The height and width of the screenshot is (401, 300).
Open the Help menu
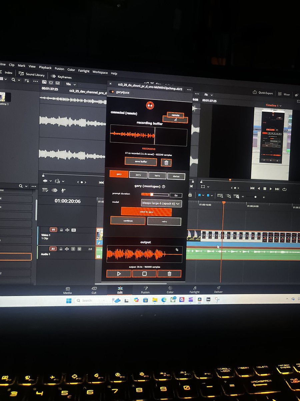[x=114, y=73]
